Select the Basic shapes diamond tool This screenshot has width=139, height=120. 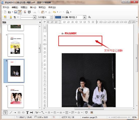[49, 112]
